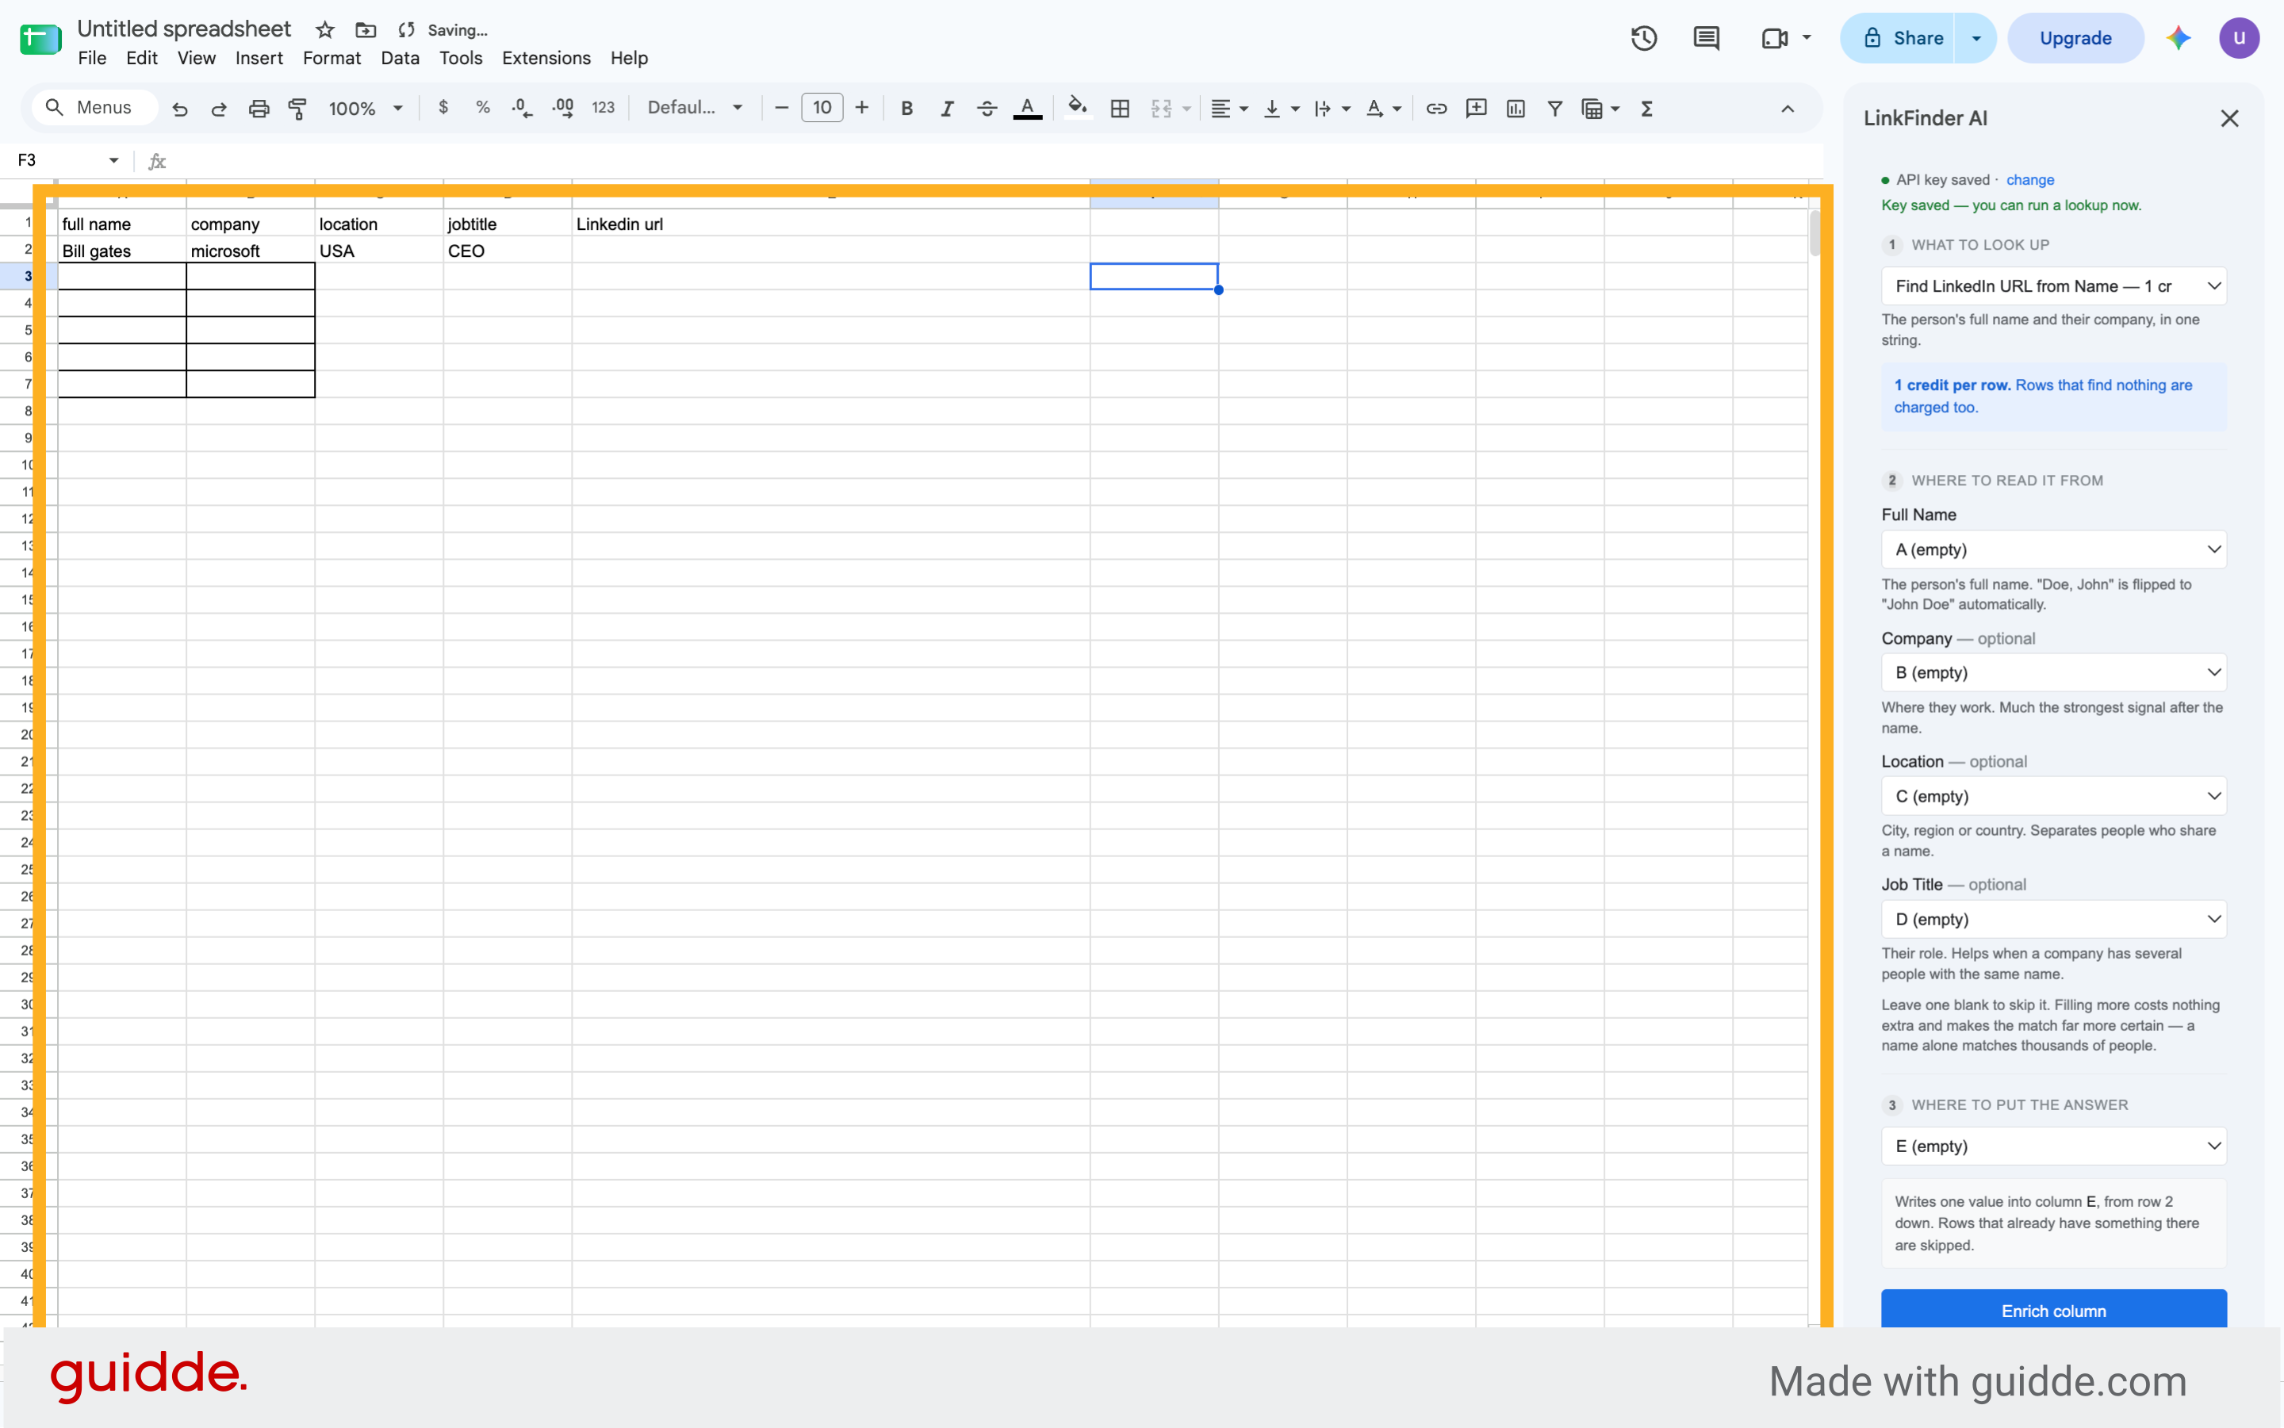Click the Upgrade button
The image size is (2284, 1428).
2075,38
